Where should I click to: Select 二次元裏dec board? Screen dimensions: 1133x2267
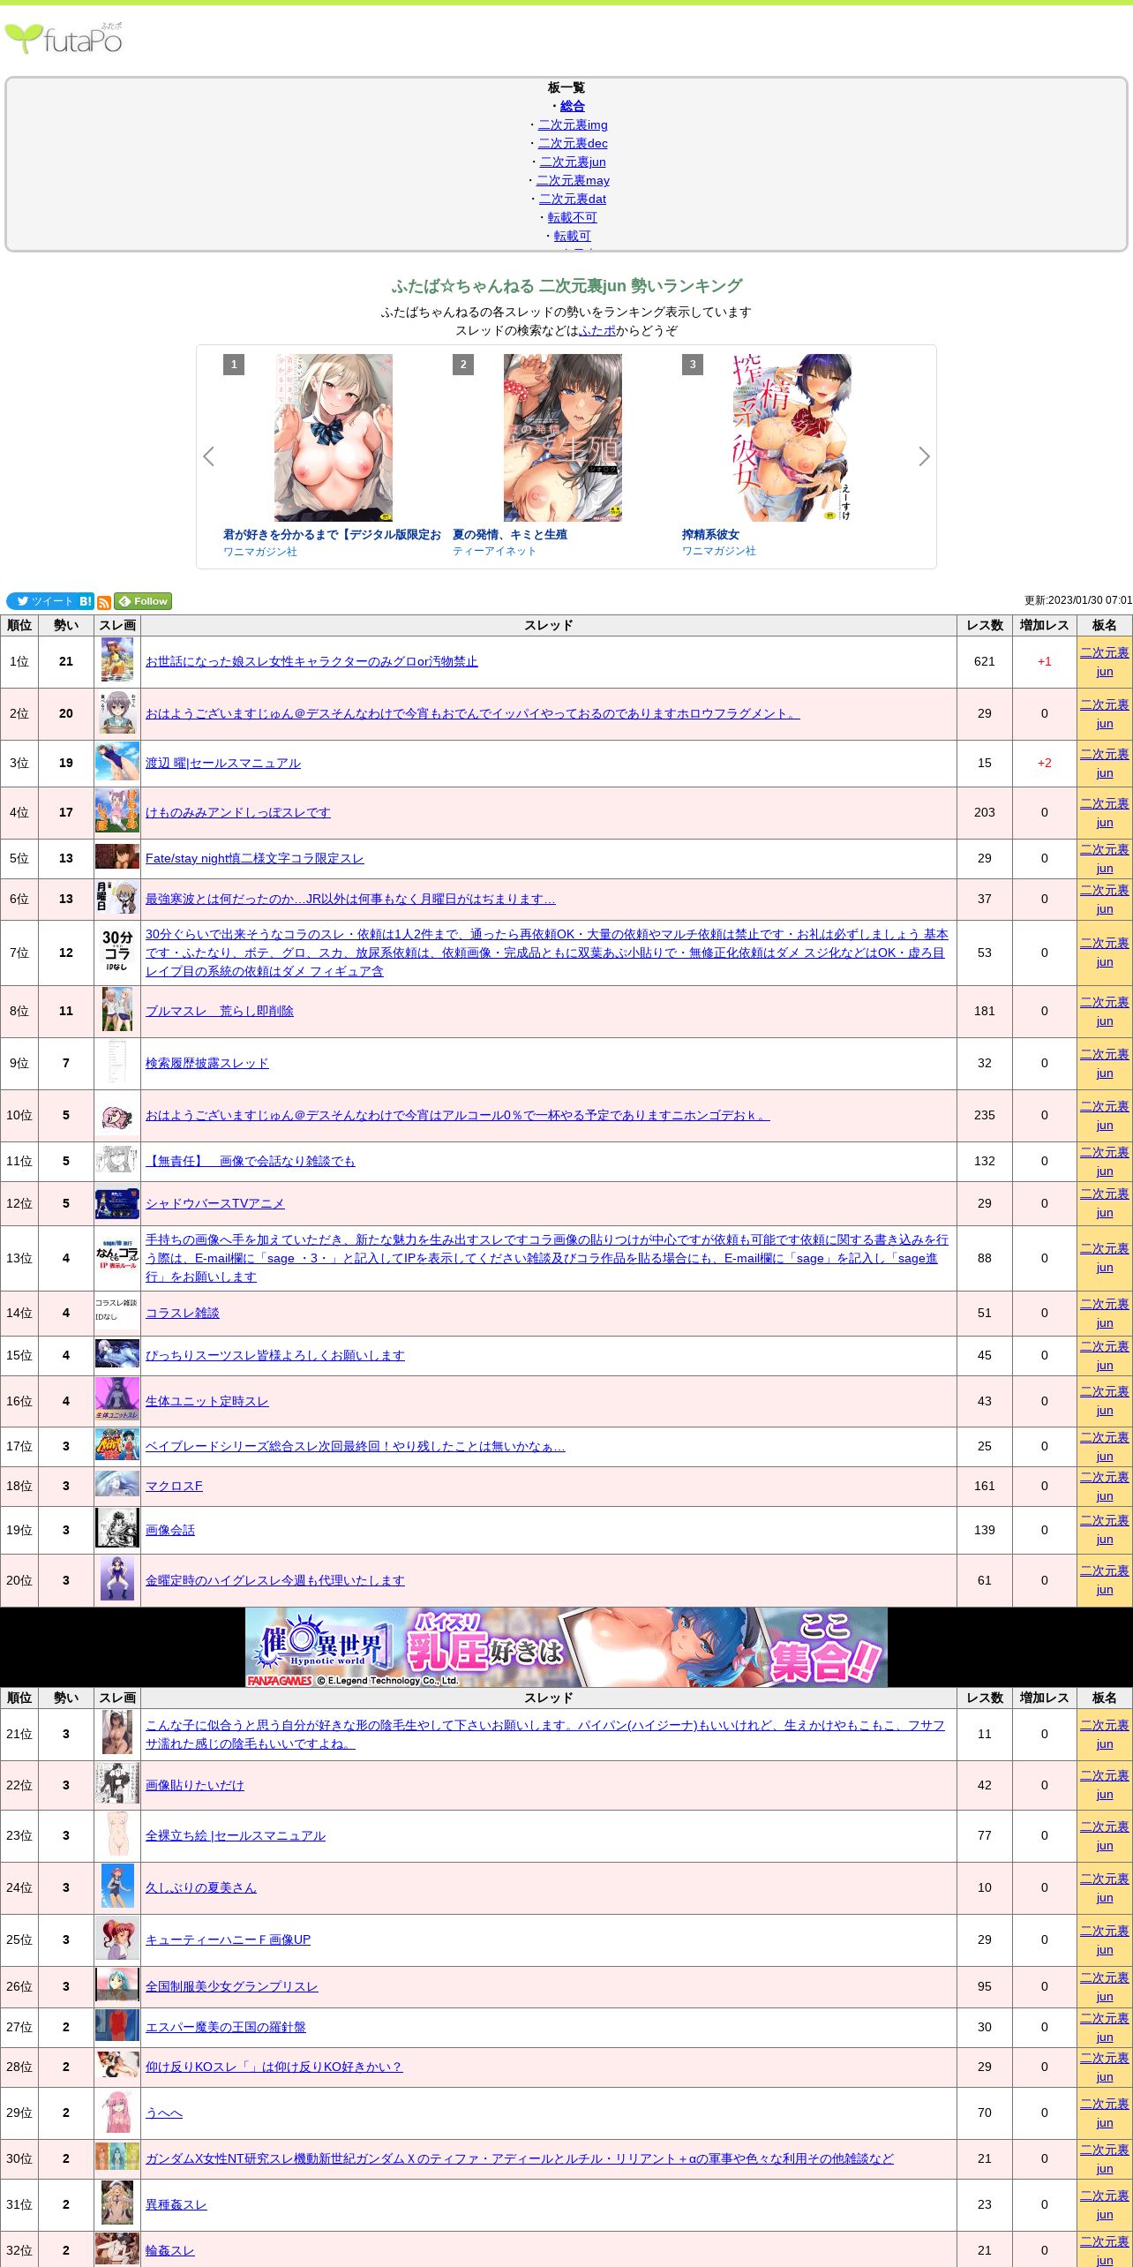click(x=573, y=143)
